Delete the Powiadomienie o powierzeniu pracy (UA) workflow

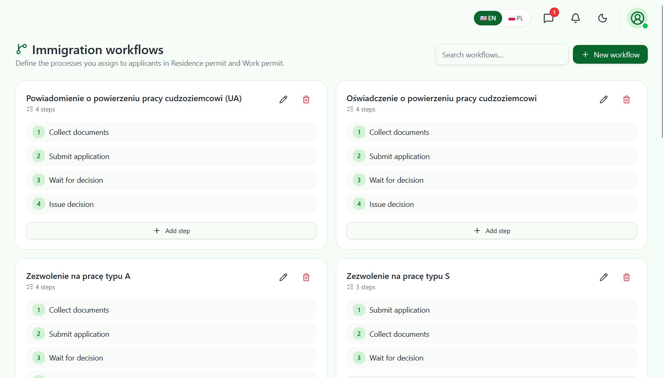306,99
